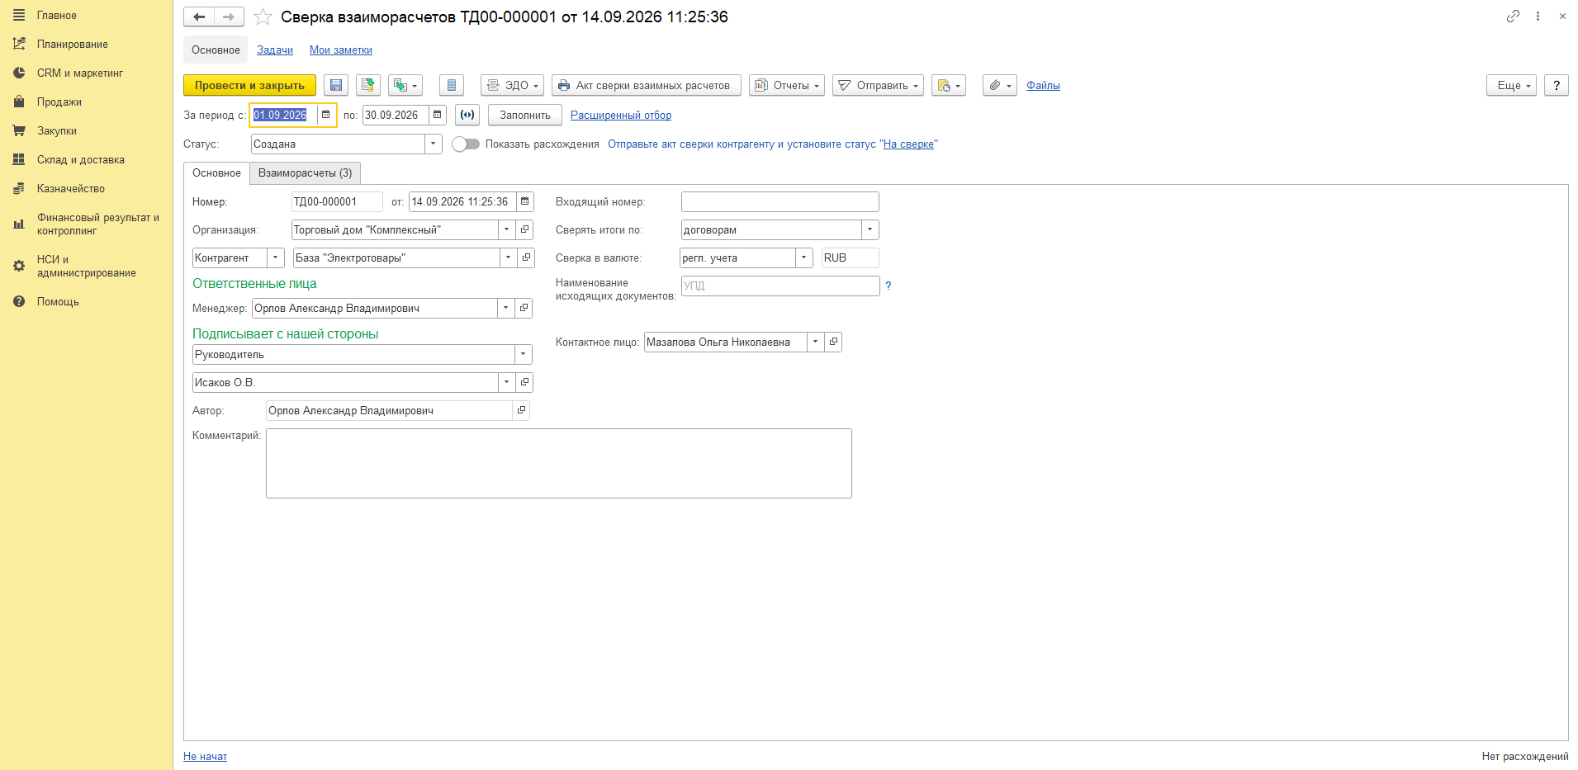Open the База "Электротовары" counterparty card icon
Screen dimensions: 1578x770
pos(526,257)
